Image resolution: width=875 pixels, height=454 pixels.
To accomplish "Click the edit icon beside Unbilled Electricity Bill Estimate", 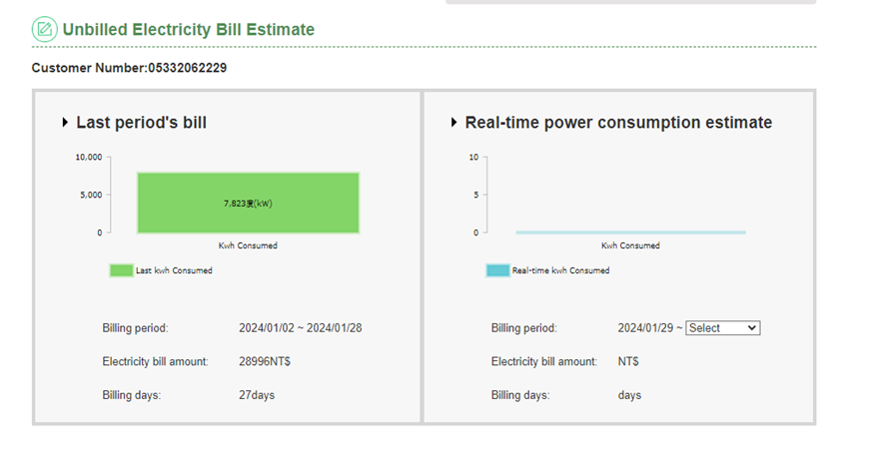I will (44, 29).
